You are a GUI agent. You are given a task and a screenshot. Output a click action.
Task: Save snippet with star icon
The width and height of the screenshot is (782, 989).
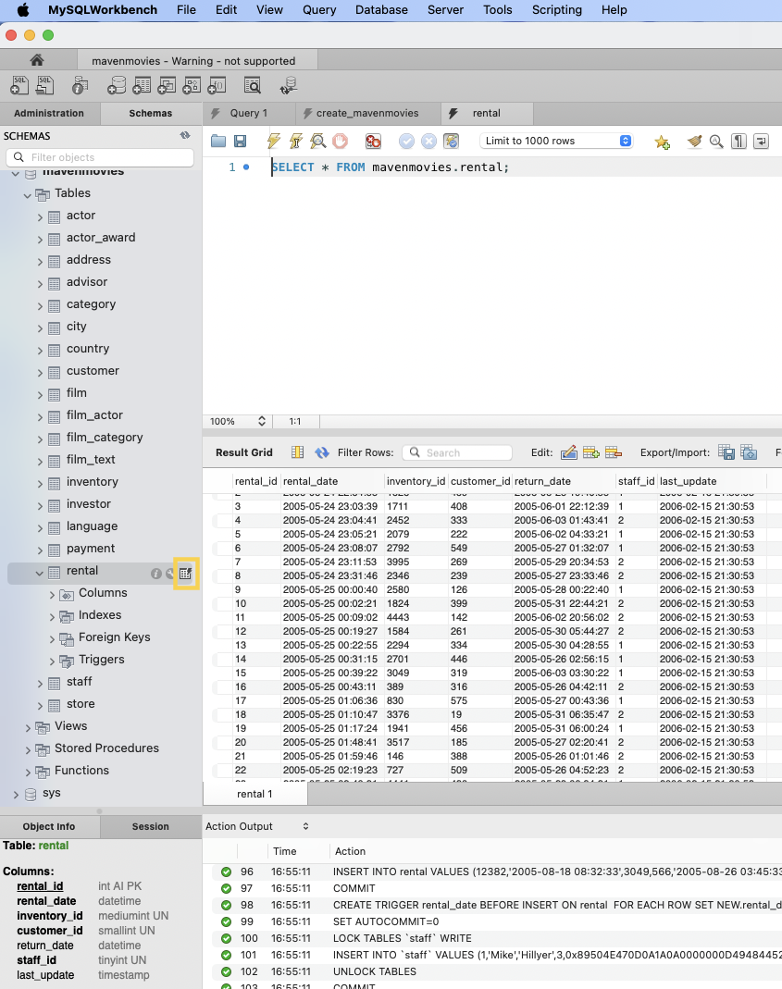coord(662,142)
